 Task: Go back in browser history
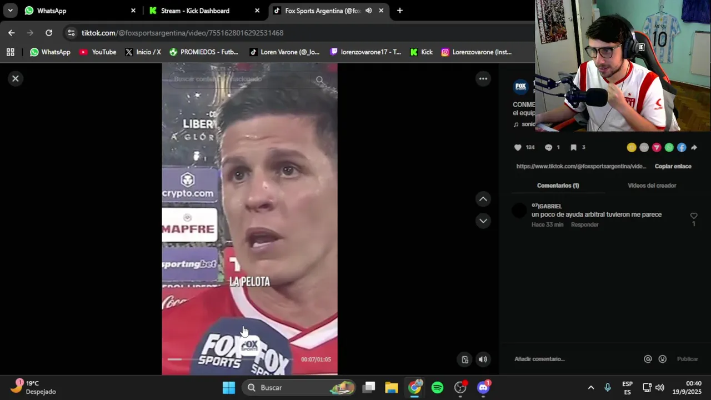[x=12, y=33]
